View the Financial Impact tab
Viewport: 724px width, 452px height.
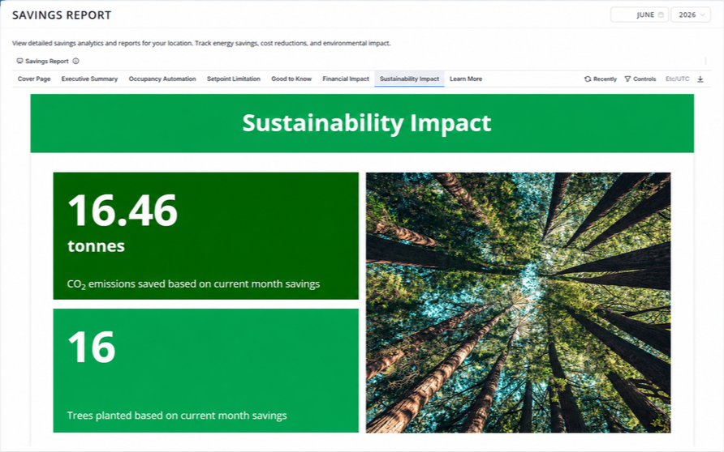pyautogui.click(x=346, y=79)
